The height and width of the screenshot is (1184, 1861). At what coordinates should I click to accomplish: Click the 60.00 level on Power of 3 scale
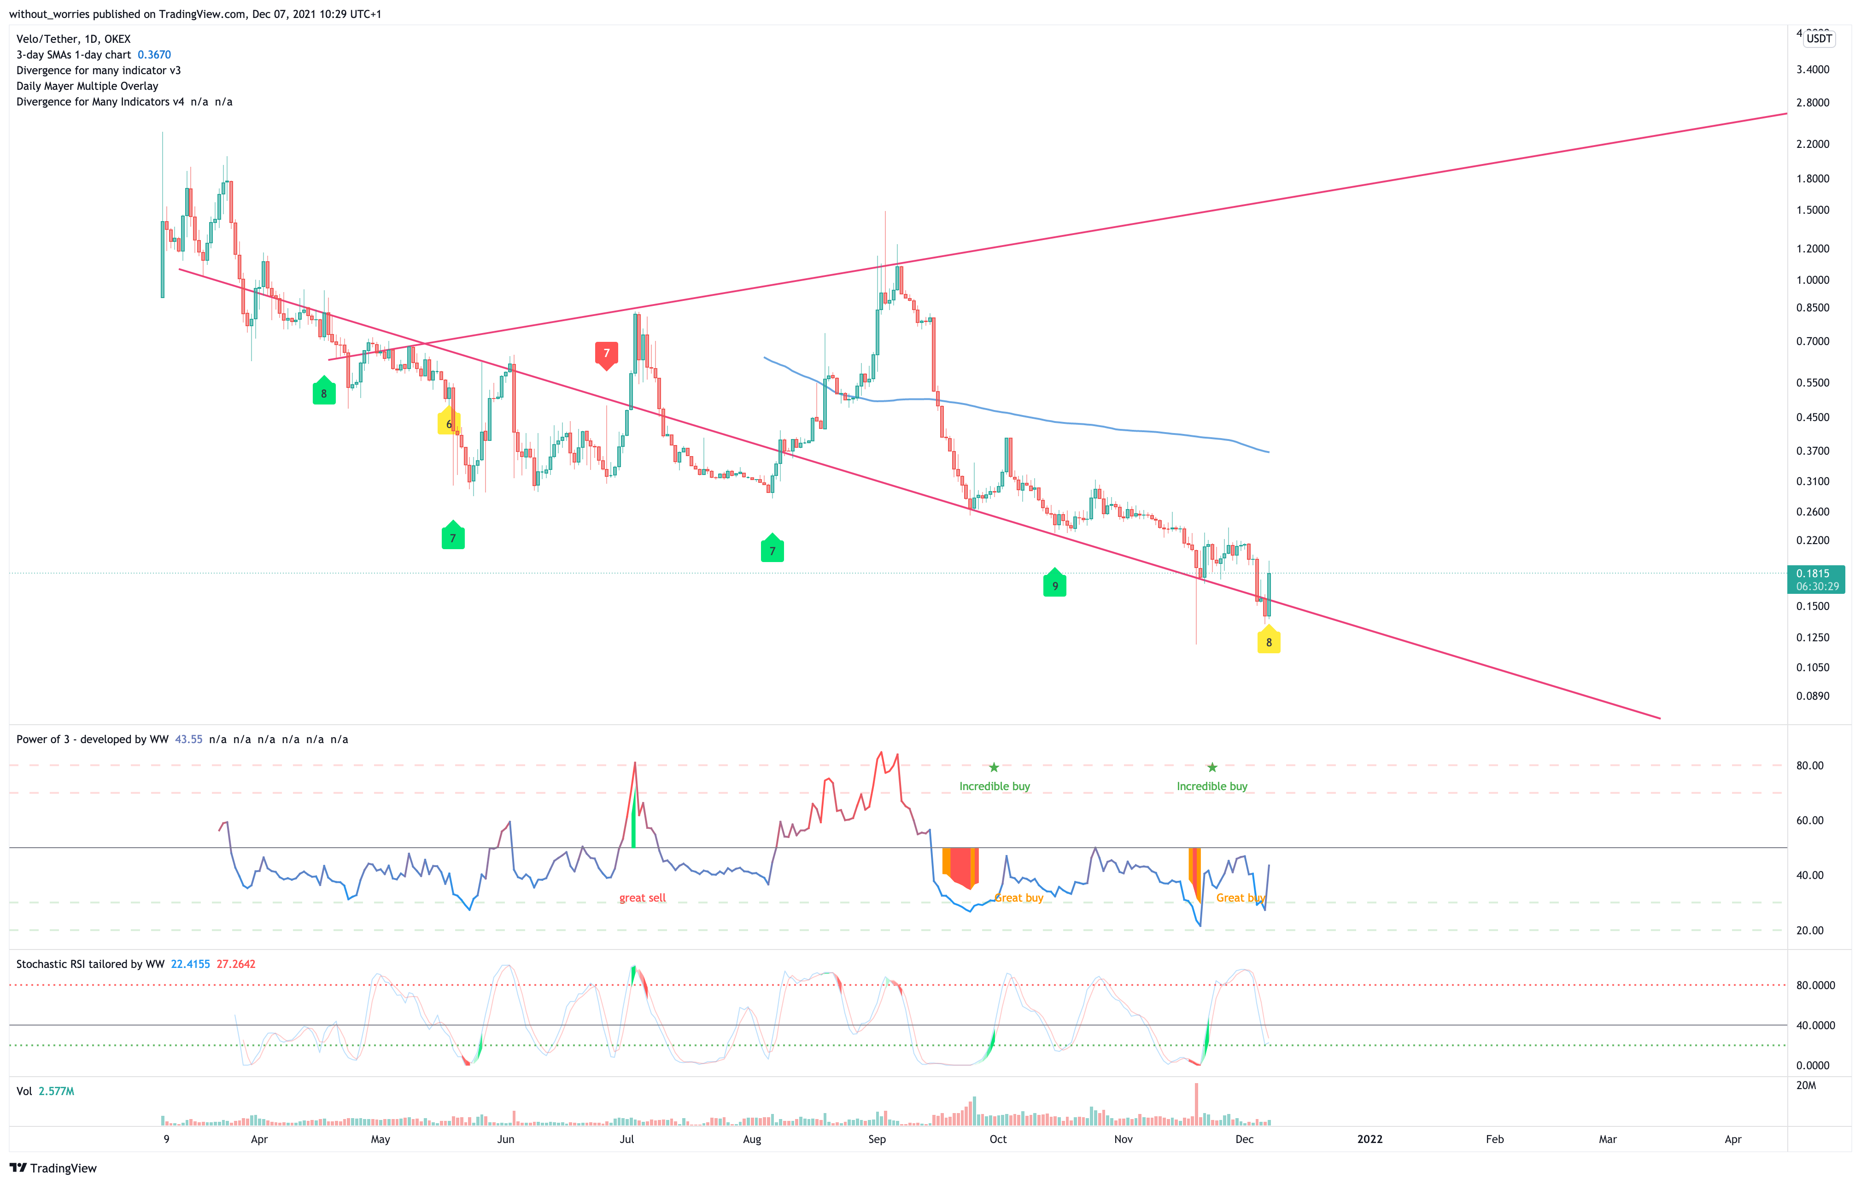(1809, 820)
